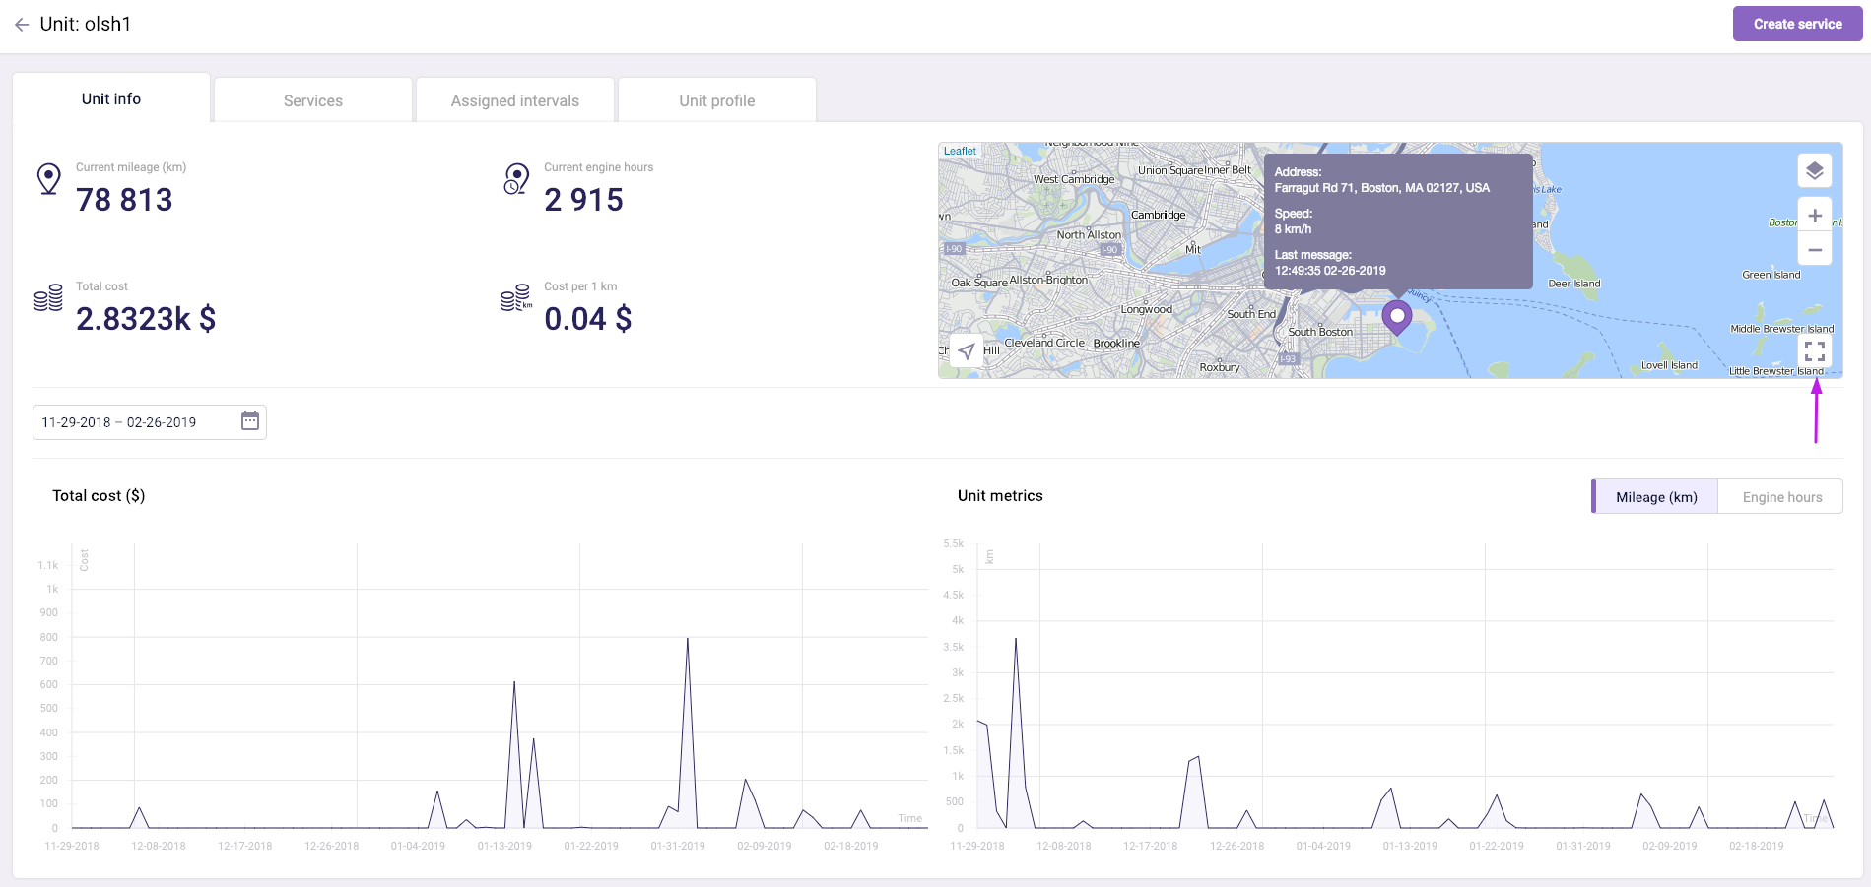Click the purple unit location marker
This screenshot has width=1871, height=887.
click(1396, 317)
